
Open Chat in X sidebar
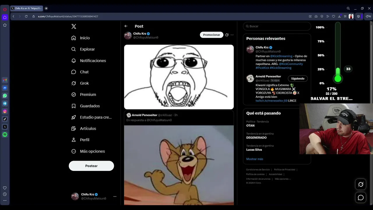point(80,72)
